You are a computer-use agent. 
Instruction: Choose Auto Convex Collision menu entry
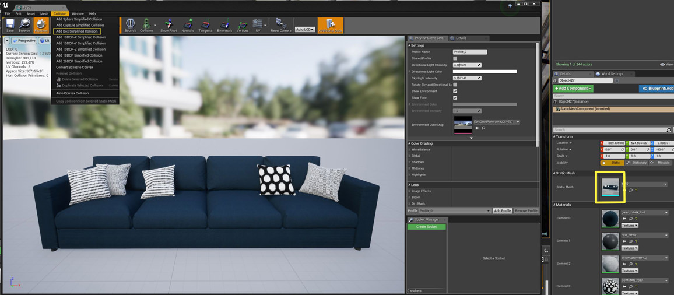point(72,93)
